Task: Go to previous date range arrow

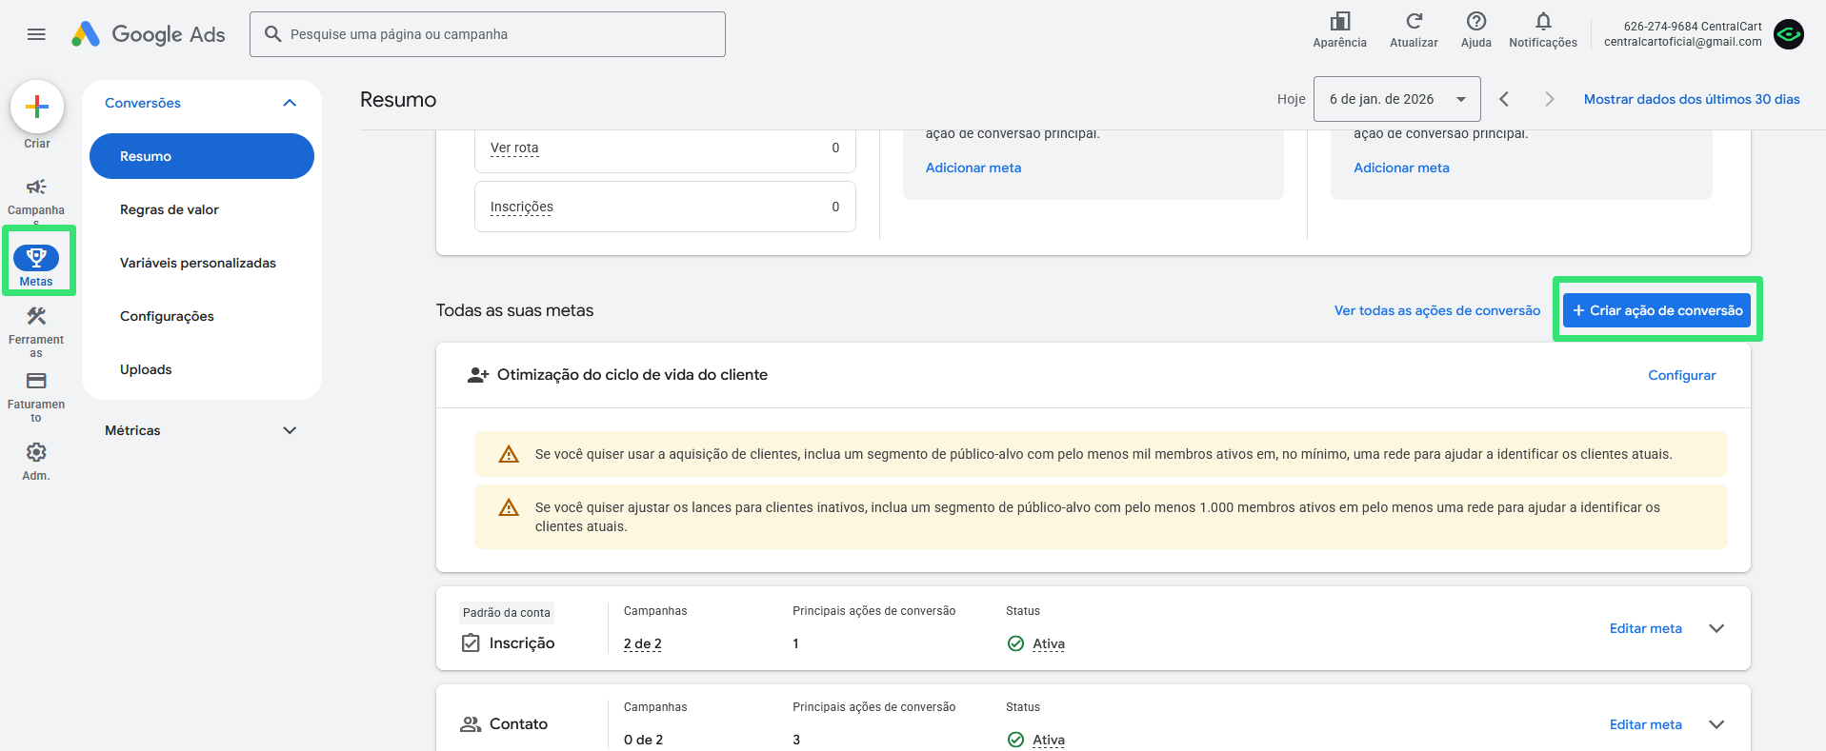Action: (1504, 99)
